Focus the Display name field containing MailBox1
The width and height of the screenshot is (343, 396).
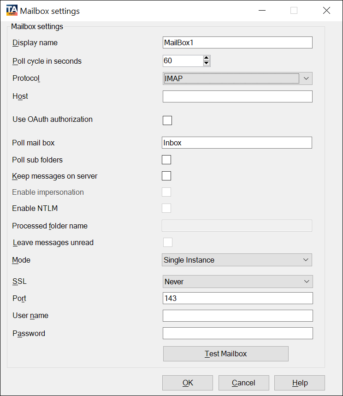[237, 42]
